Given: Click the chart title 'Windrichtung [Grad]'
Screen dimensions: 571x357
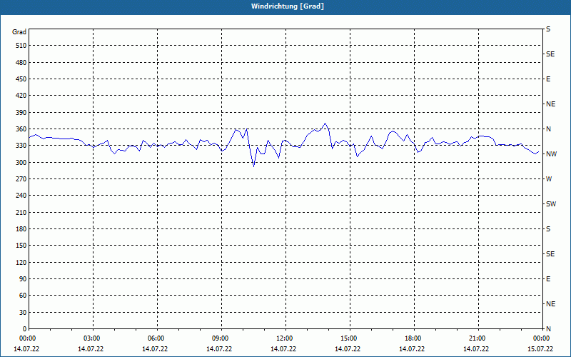Looking at the screenshot, I should (288, 6).
